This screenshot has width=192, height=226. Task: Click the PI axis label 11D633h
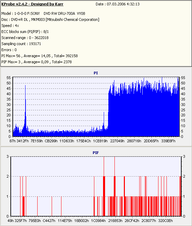(x=67, y=141)
